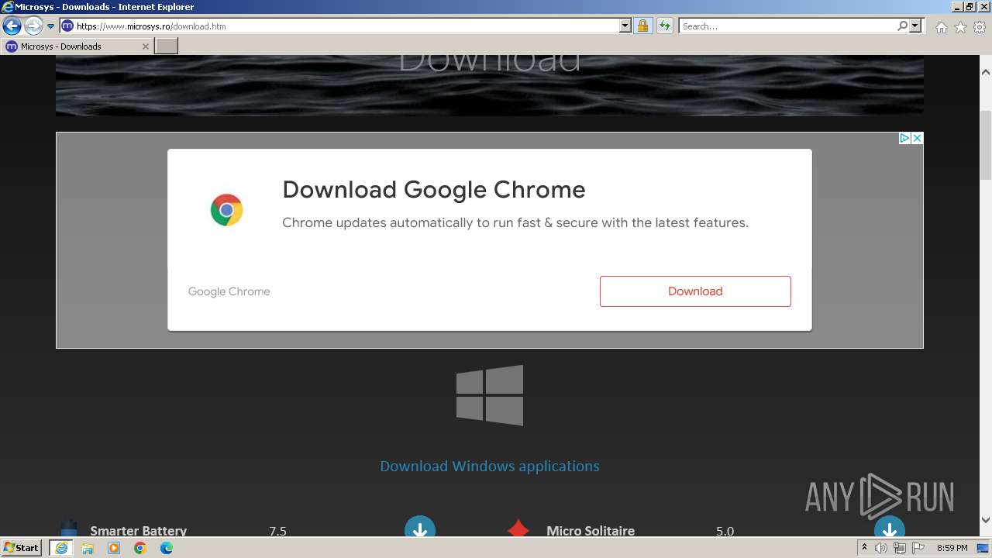Viewport: 992px width, 558px height.
Task: Show hidden tray icons arrow
Action: click(x=864, y=548)
